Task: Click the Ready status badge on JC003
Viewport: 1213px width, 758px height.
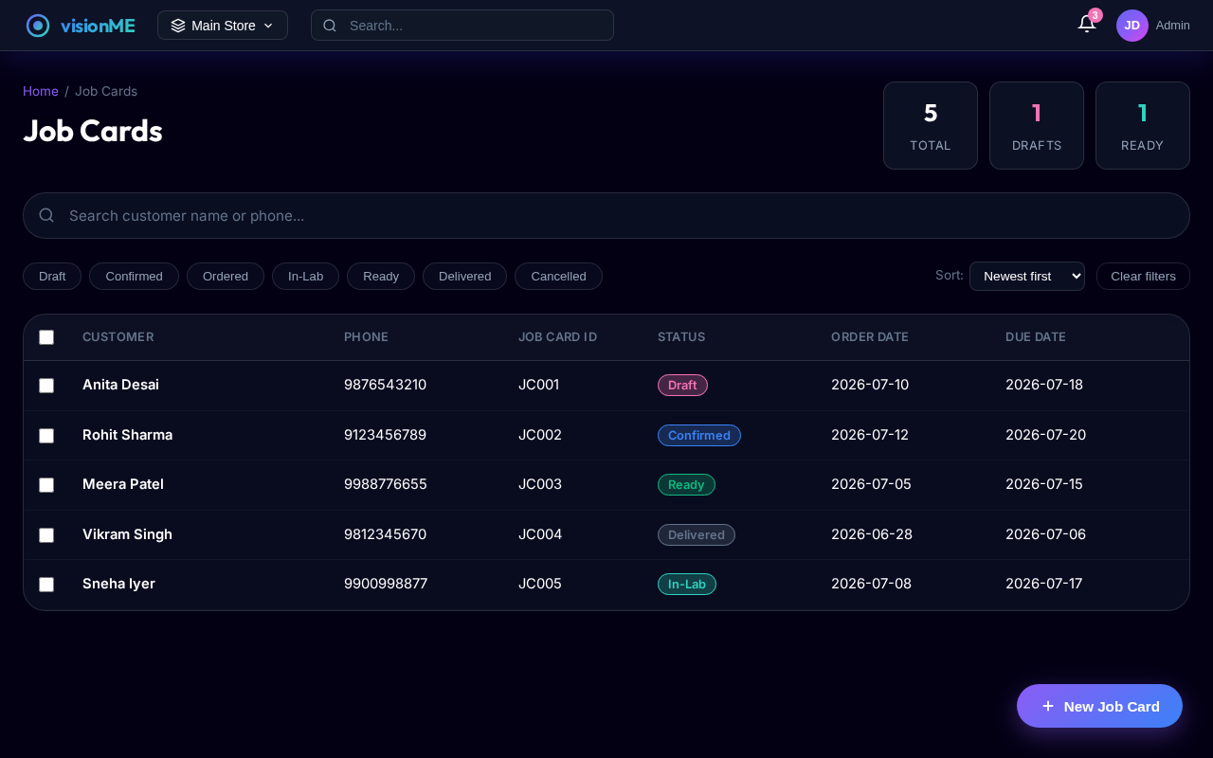Action: (x=686, y=484)
